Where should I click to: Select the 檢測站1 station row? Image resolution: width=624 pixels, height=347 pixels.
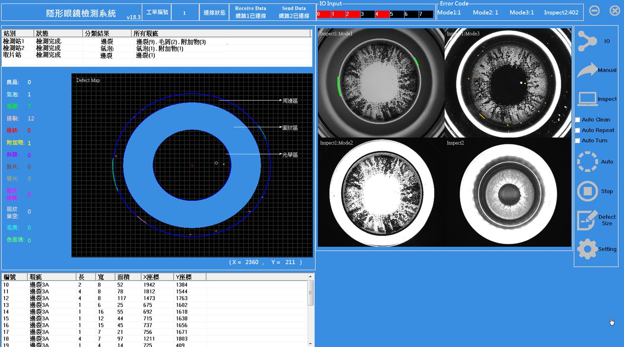coord(156,42)
